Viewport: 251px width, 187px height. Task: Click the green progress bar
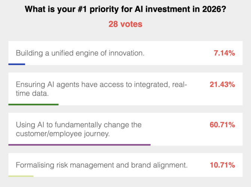(x=33, y=105)
